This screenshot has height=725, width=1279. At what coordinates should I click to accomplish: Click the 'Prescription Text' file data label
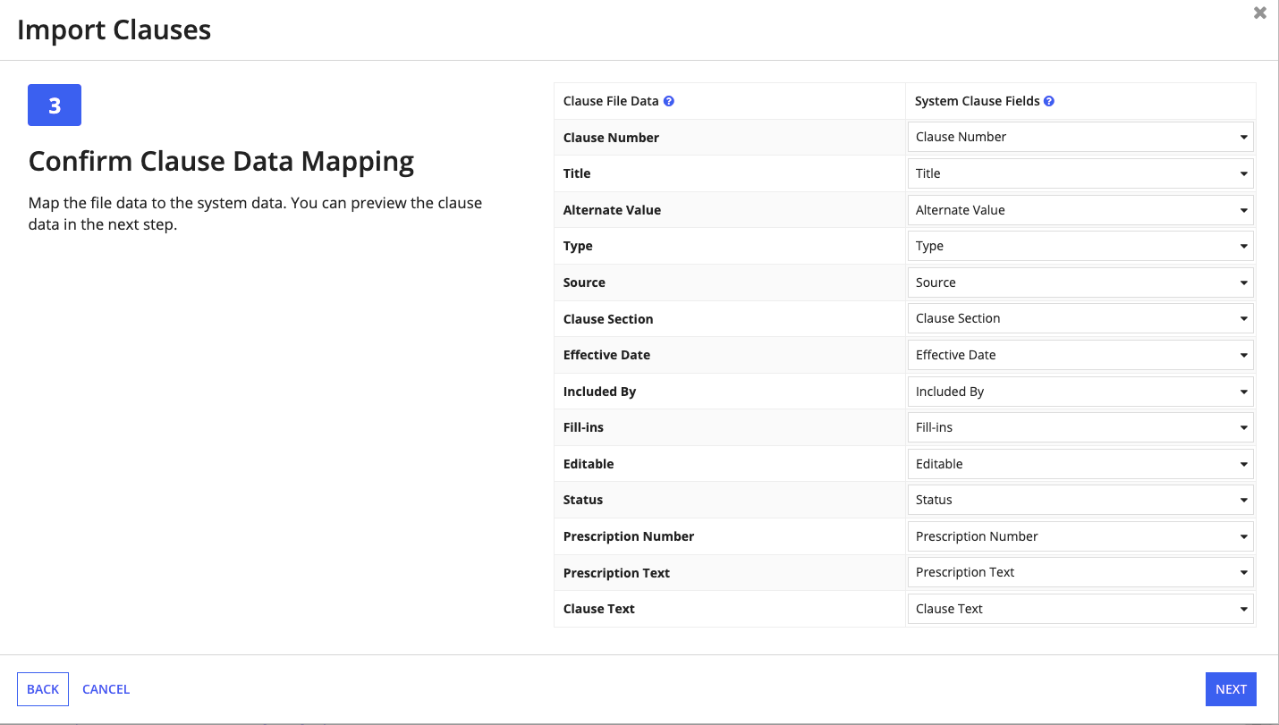pyautogui.click(x=616, y=573)
